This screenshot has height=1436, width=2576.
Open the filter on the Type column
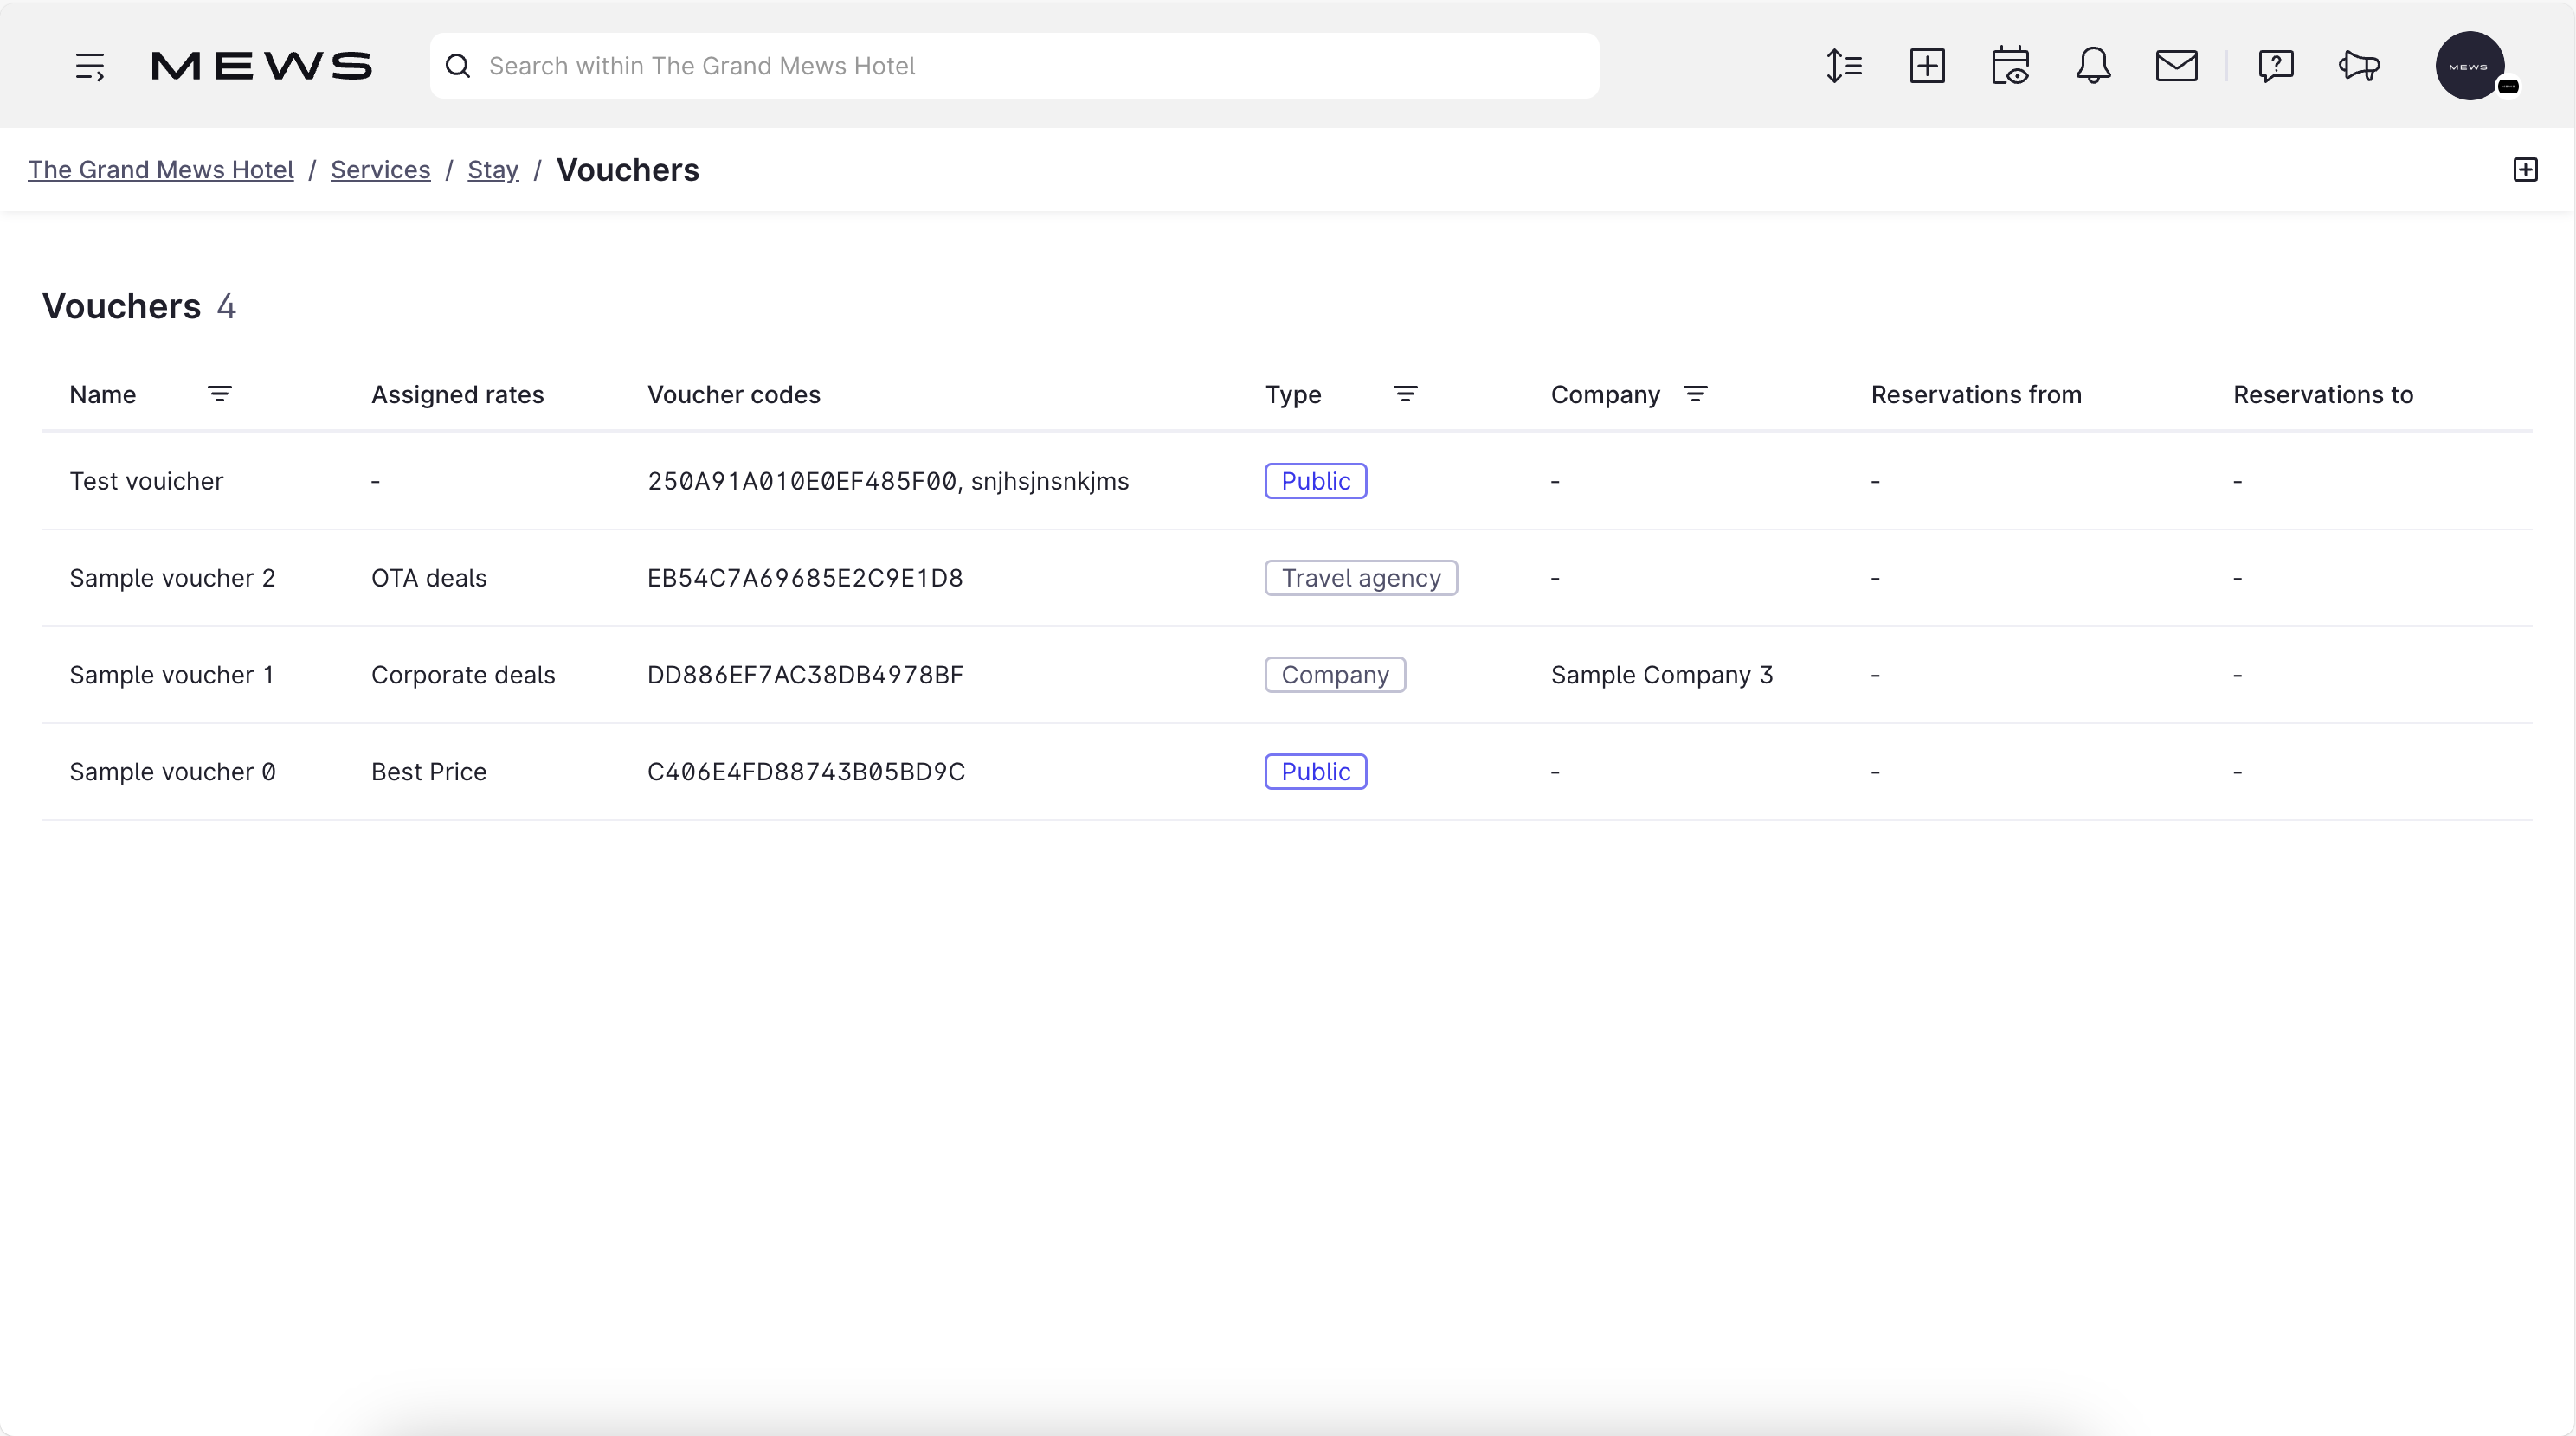1406,394
